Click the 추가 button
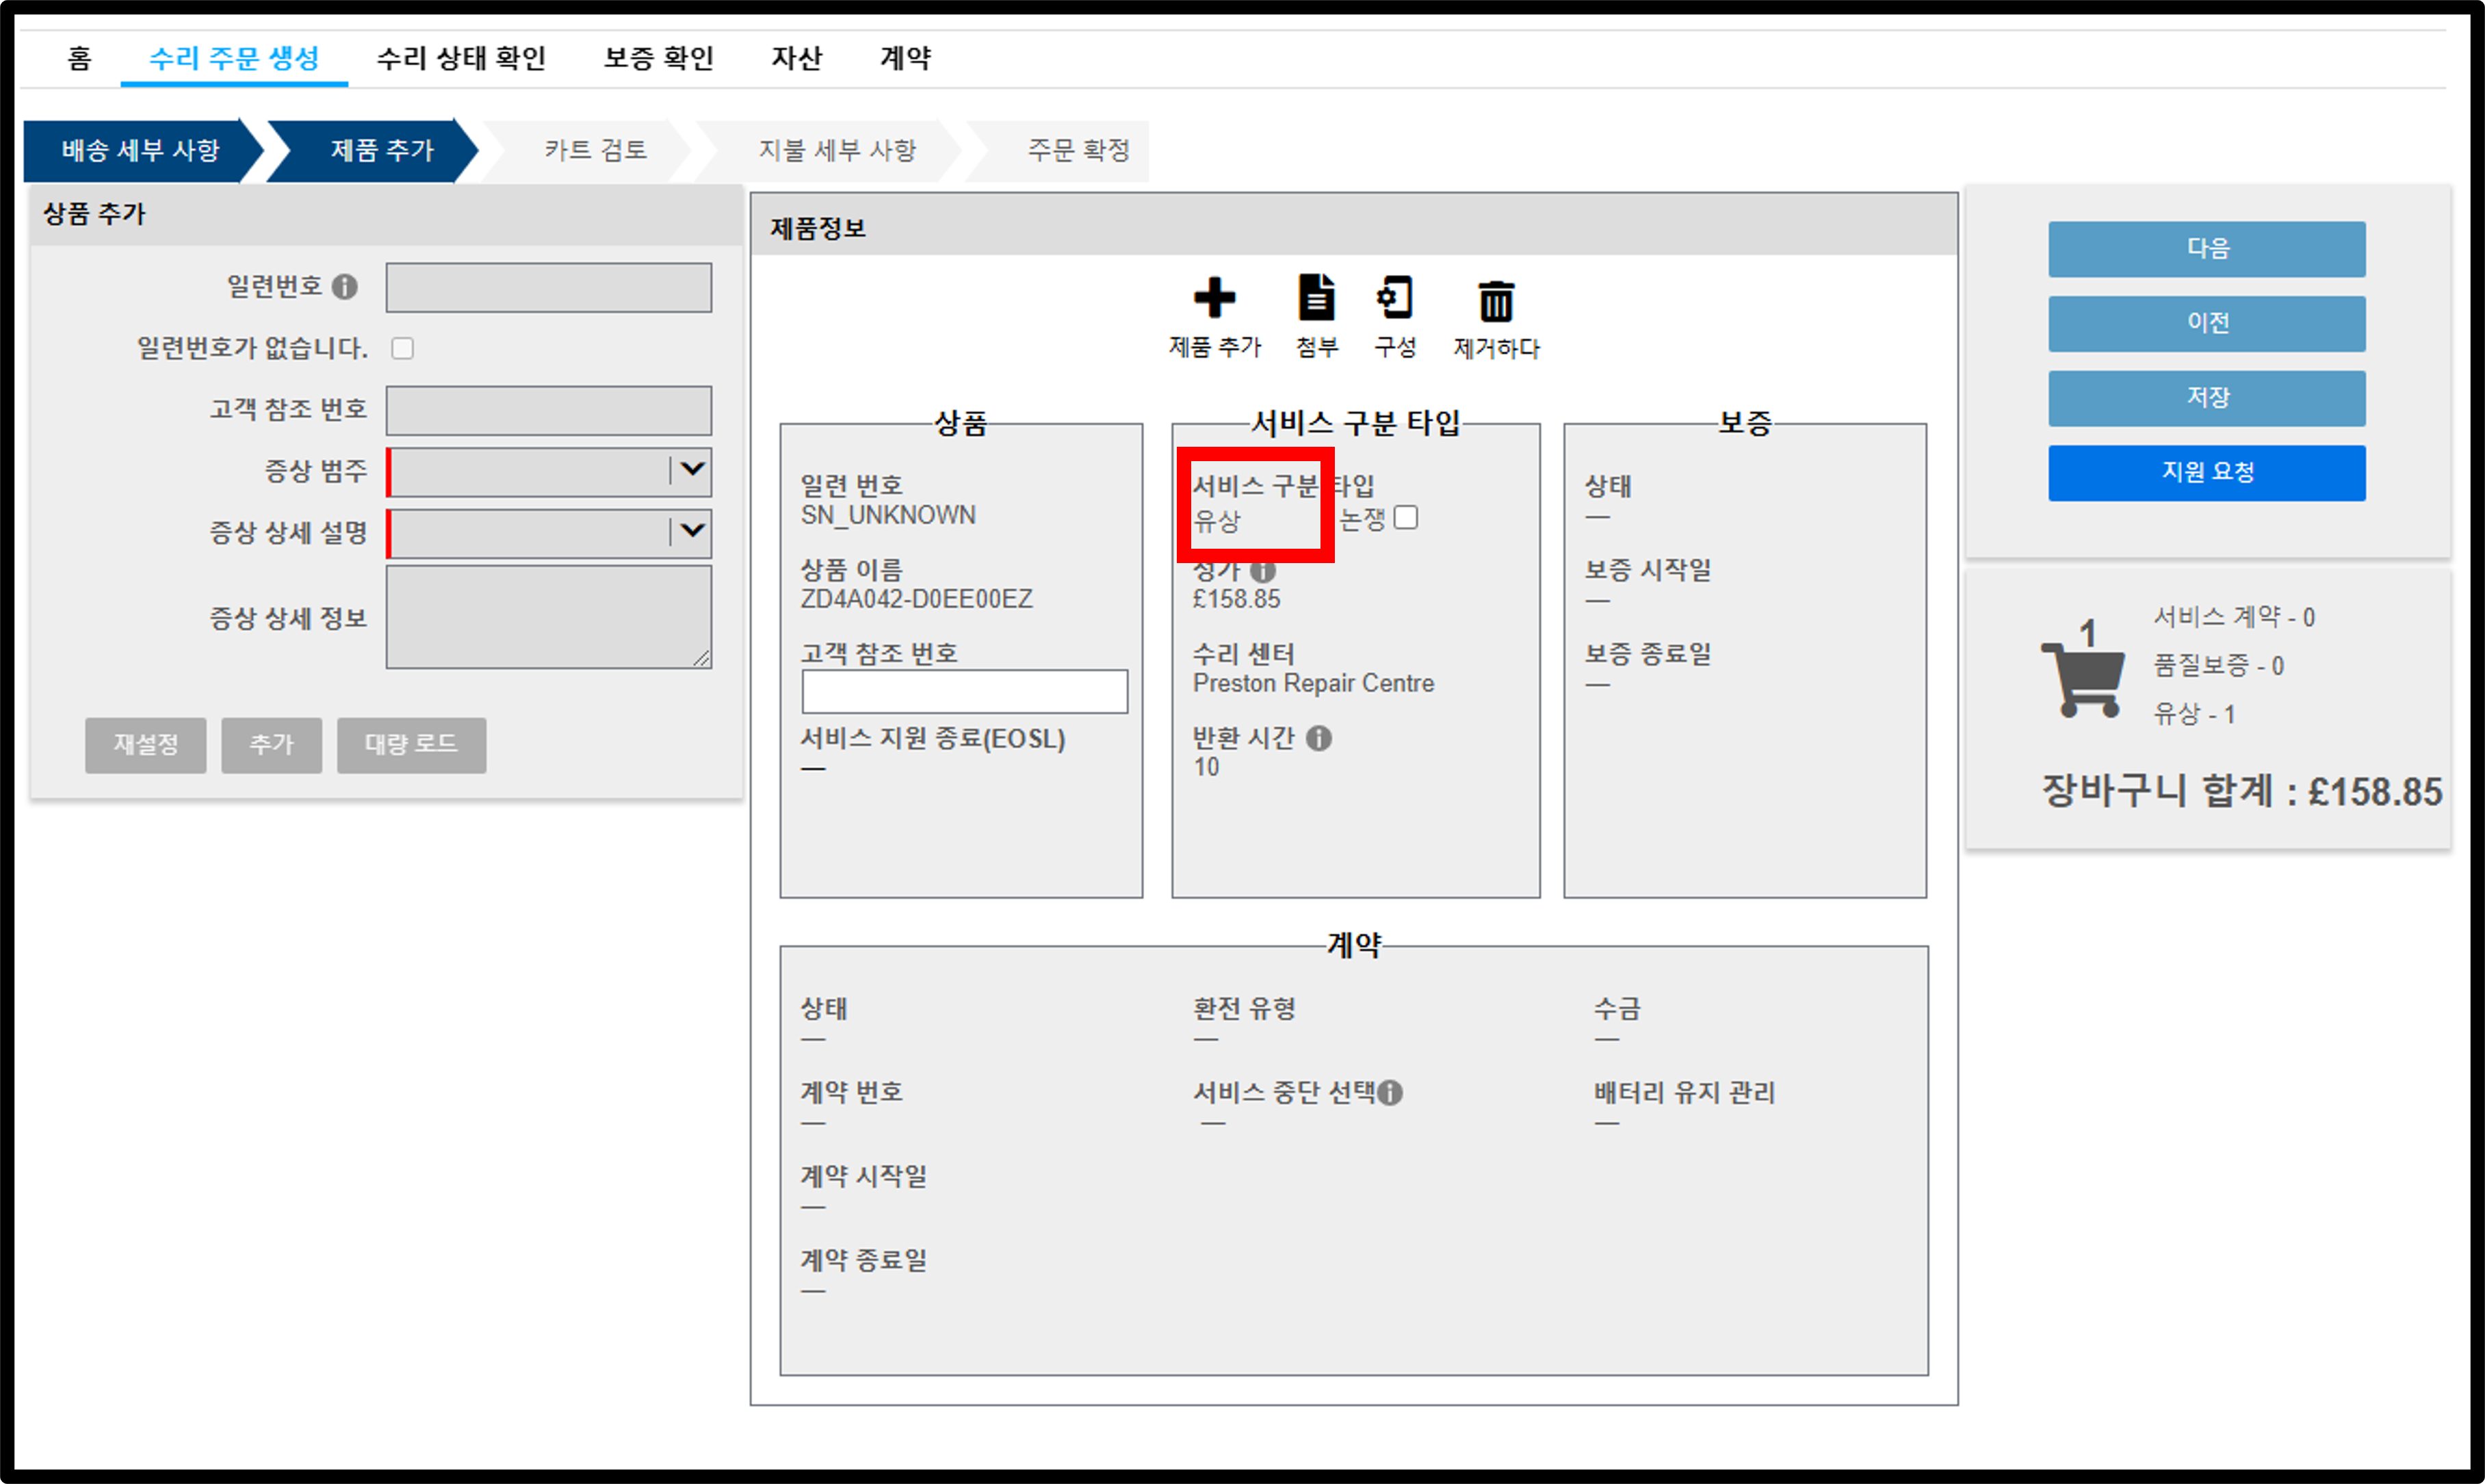Screen dimensions: 2485x1484 tap(271, 745)
